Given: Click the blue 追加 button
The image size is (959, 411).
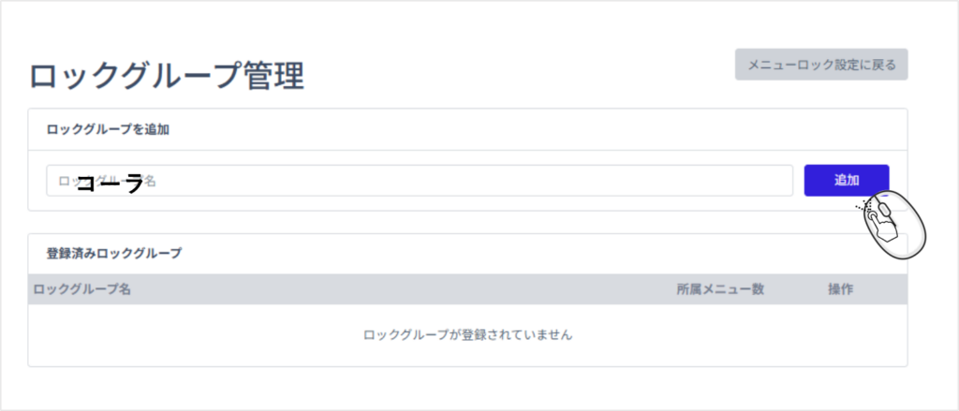Looking at the screenshot, I should [846, 180].
